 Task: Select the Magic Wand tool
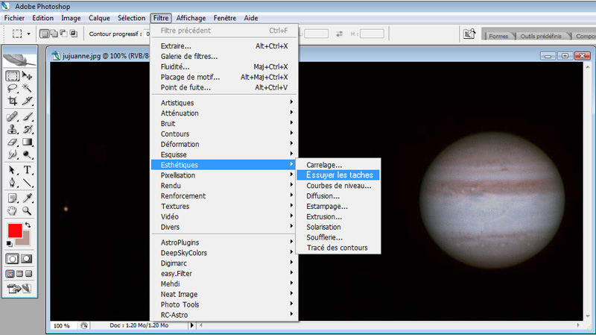pyautogui.click(x=27, y=88)
